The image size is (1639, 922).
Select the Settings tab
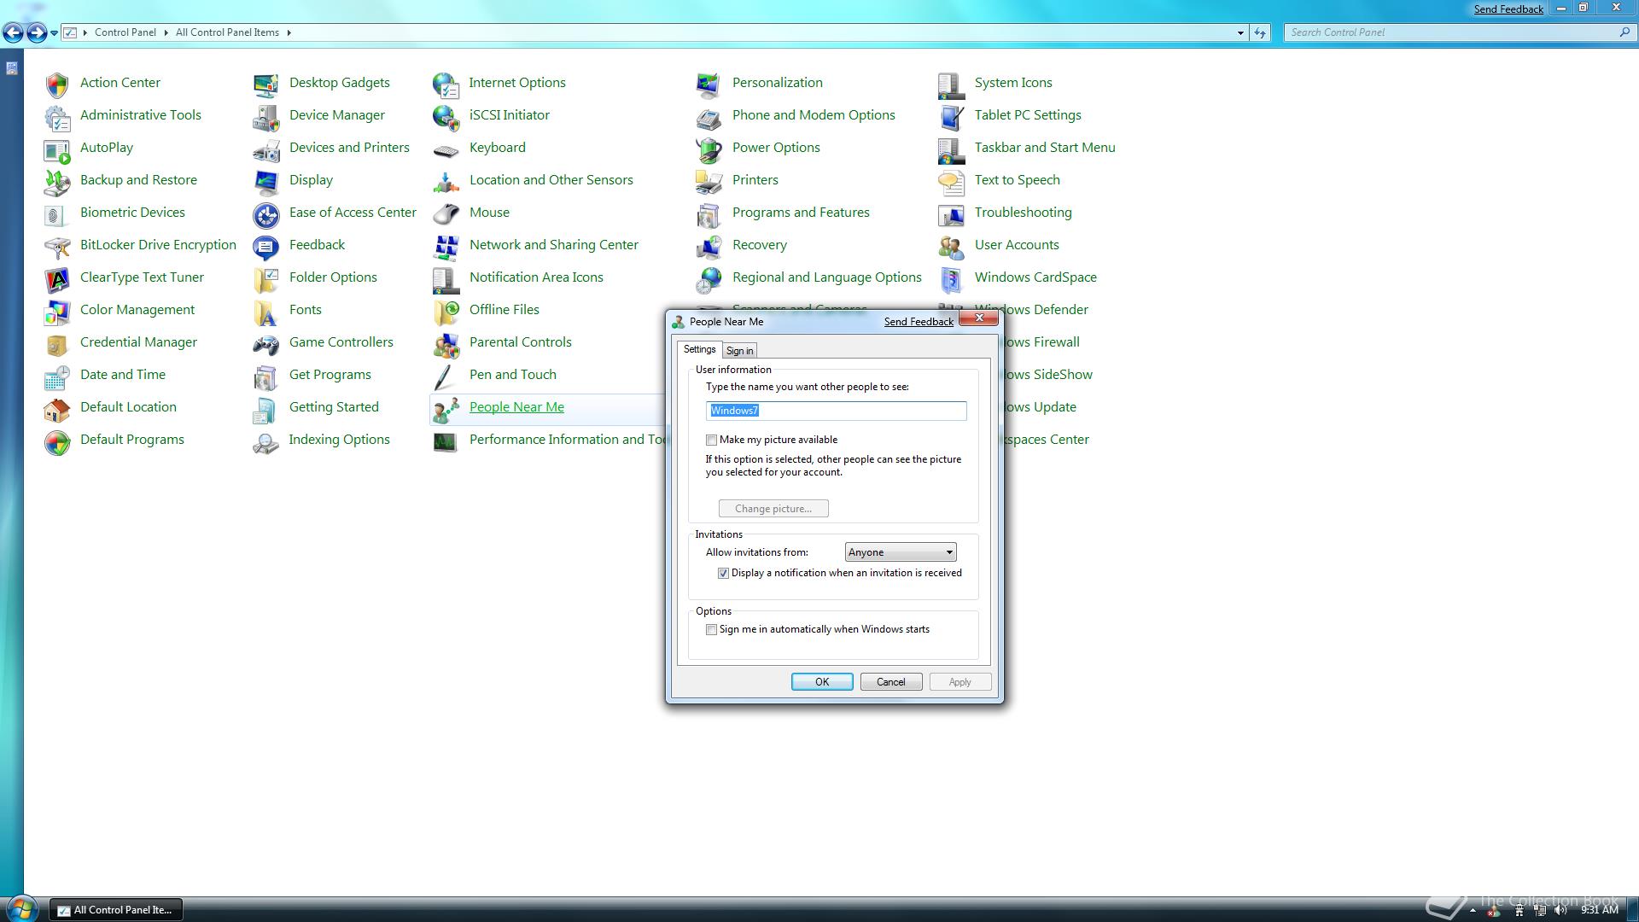699,349
